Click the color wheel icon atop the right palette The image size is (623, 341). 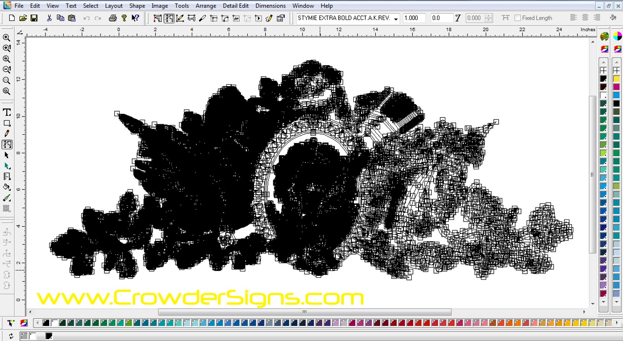(617, 36)
